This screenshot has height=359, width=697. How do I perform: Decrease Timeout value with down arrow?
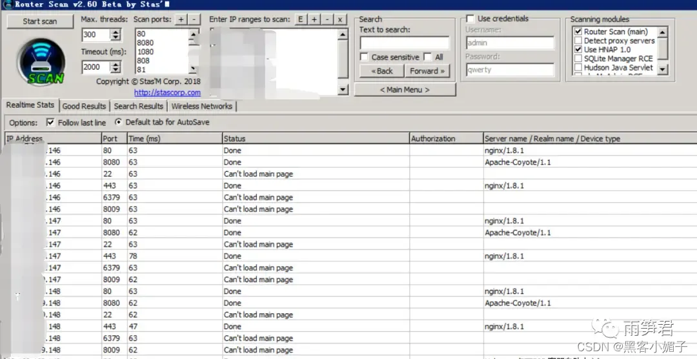coord(116,70)
